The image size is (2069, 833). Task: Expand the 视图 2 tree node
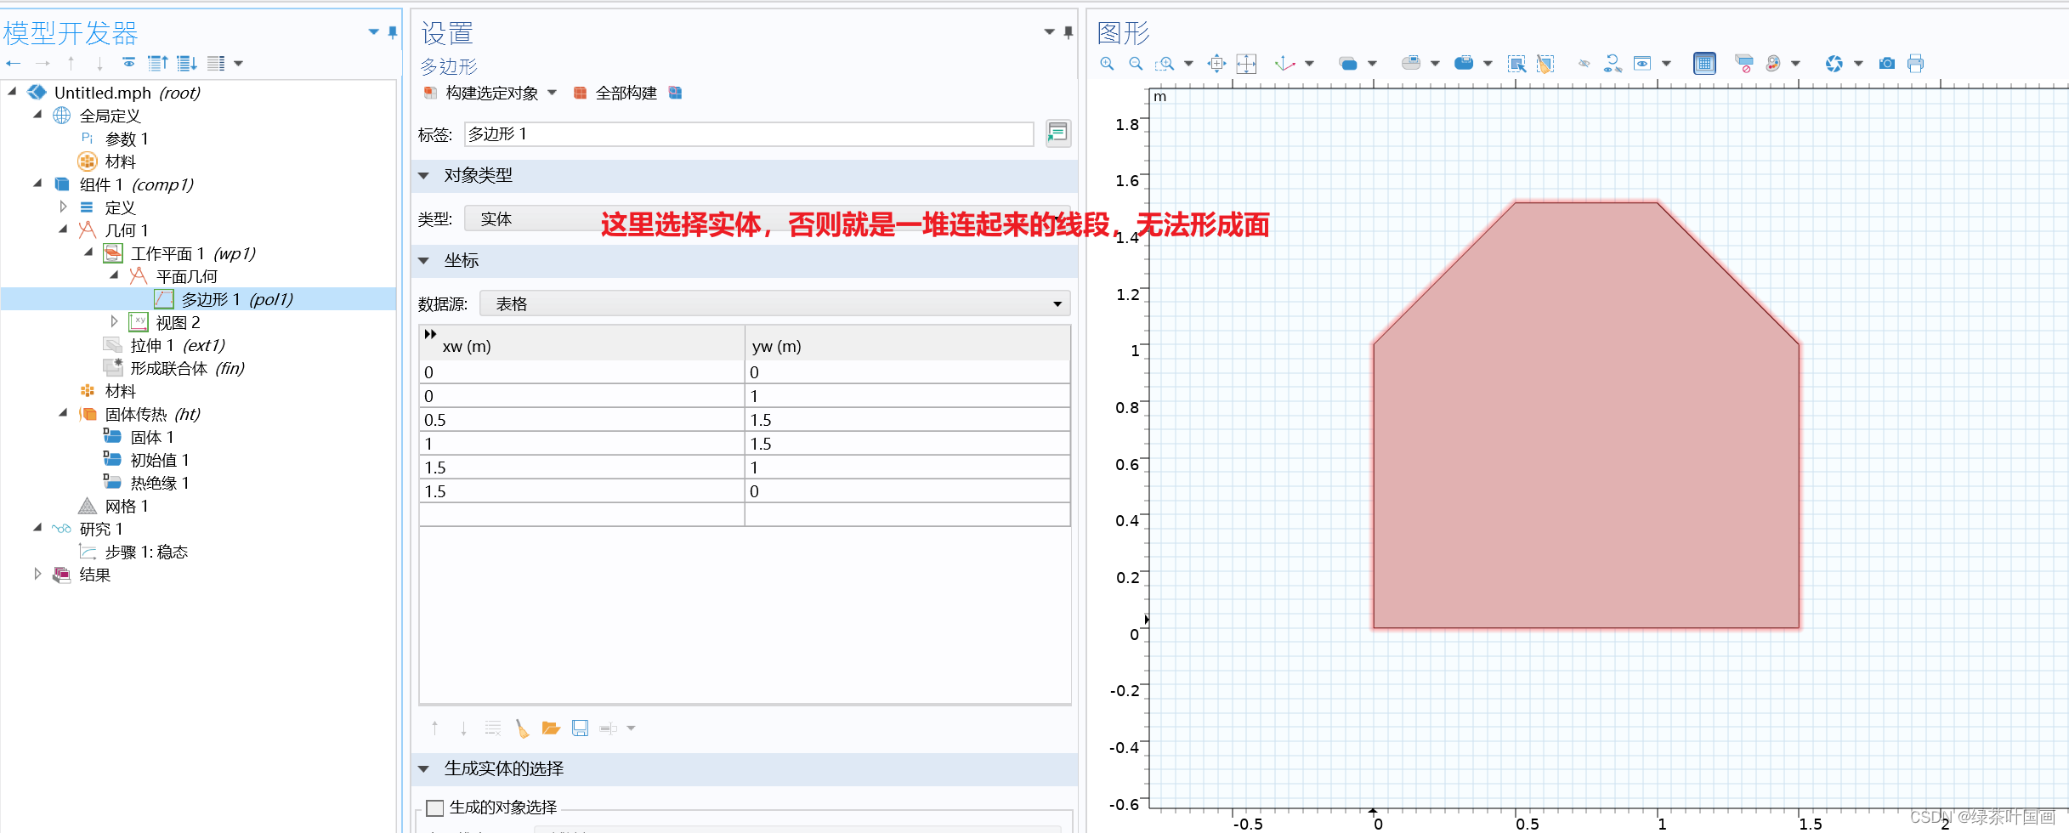115,321
